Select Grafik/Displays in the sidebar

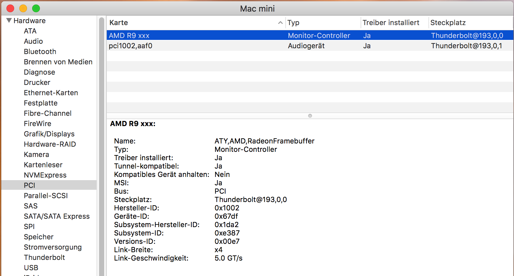tap(49, 134)
